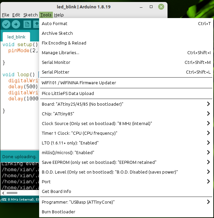Click the Open sketch toolbar icon
The image size is (214, 218).
pyautogui.click(x=36, y=24)
